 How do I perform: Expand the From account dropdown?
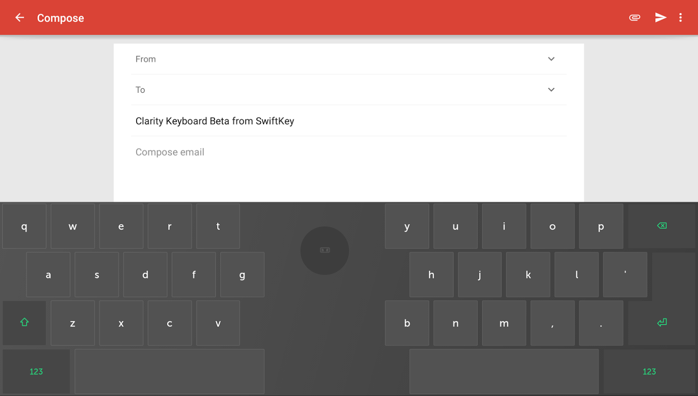click(551, 59)
